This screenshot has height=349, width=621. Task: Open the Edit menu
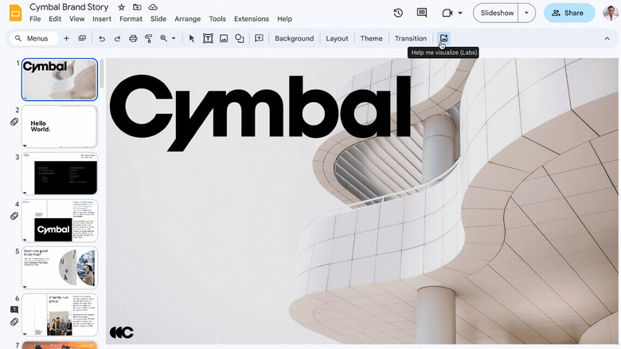click(55, 19)
